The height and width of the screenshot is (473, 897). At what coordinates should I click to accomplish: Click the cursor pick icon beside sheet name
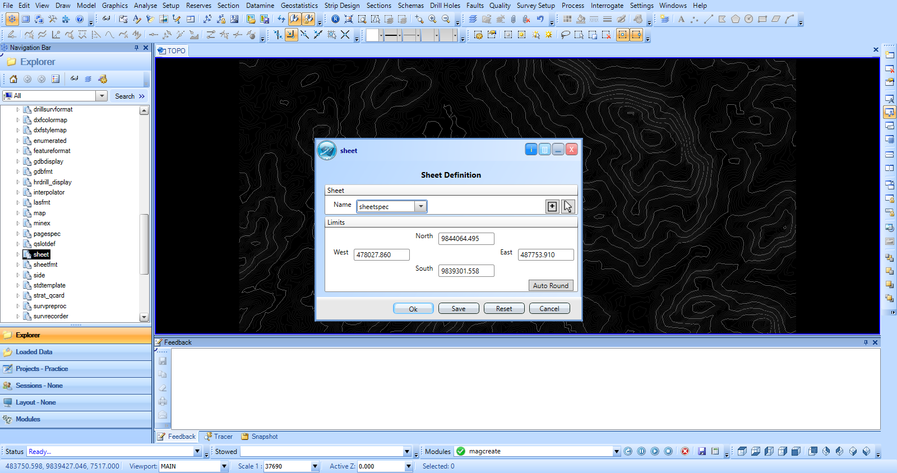point(568,206)
